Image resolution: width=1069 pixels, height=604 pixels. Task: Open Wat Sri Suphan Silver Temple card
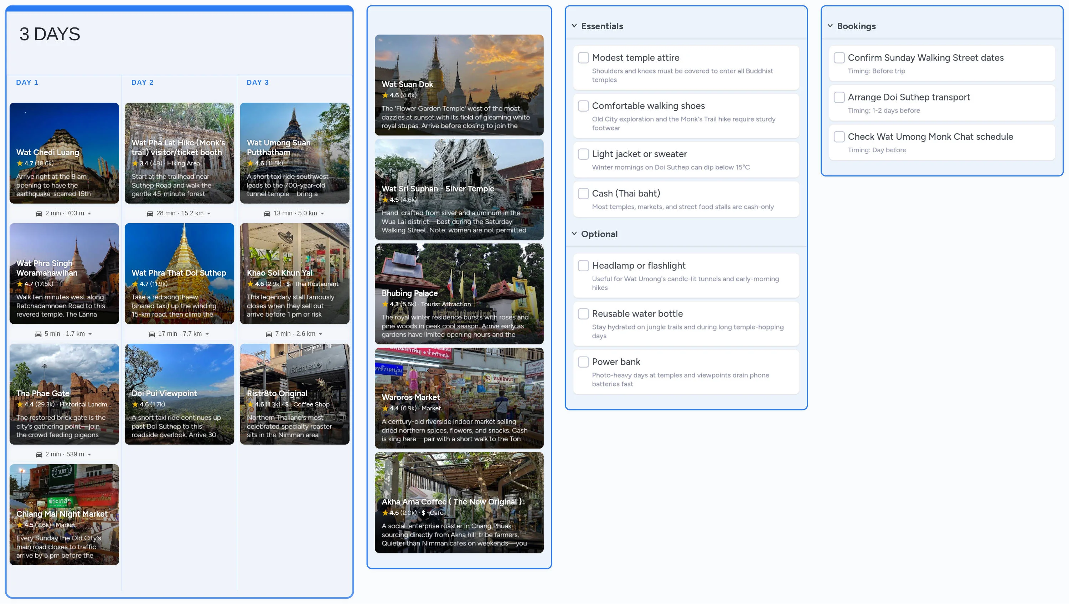tap(459, 189)
